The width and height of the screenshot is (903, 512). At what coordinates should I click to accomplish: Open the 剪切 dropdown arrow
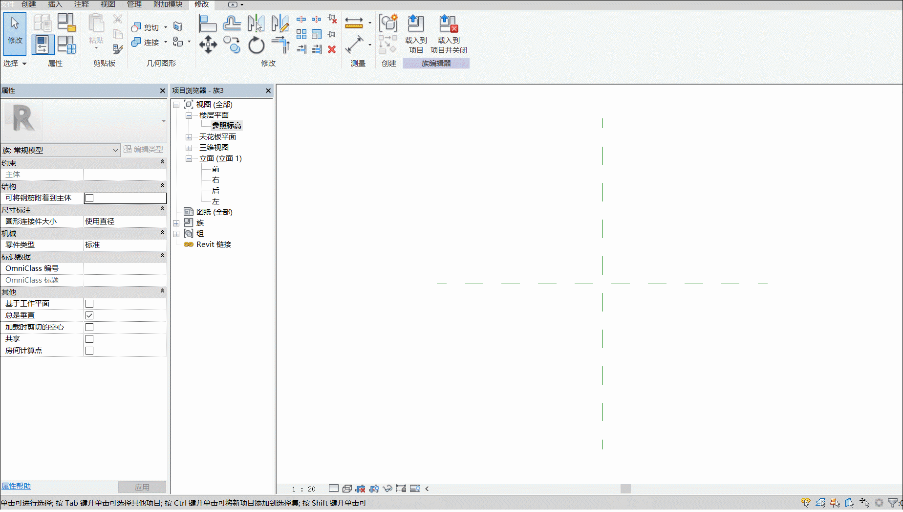click(x=166, y=27)
